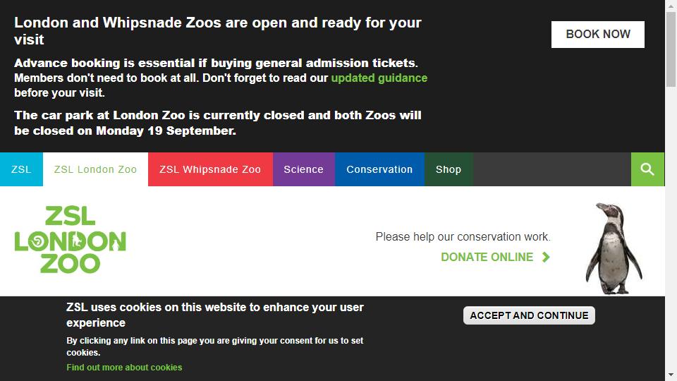This screenshot has height=381, width=677.
Task: Switch to ZSL Whipsnade Zoo tab
Action: click(x=210, y=169)
